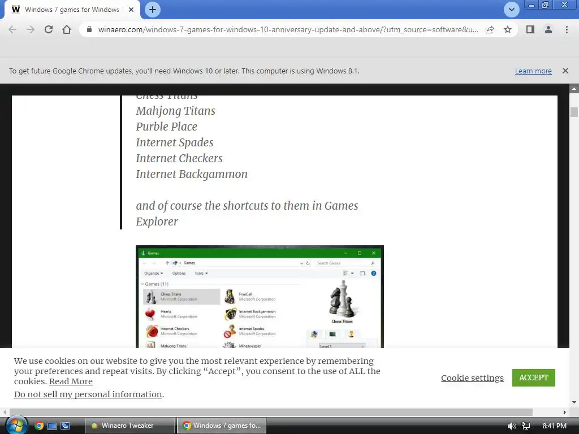
Task: Open the network tray icon
Action: tap(526, 426)
